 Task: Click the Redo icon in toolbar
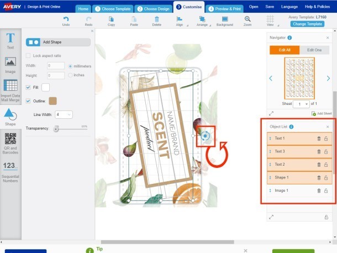click(88, 19)
